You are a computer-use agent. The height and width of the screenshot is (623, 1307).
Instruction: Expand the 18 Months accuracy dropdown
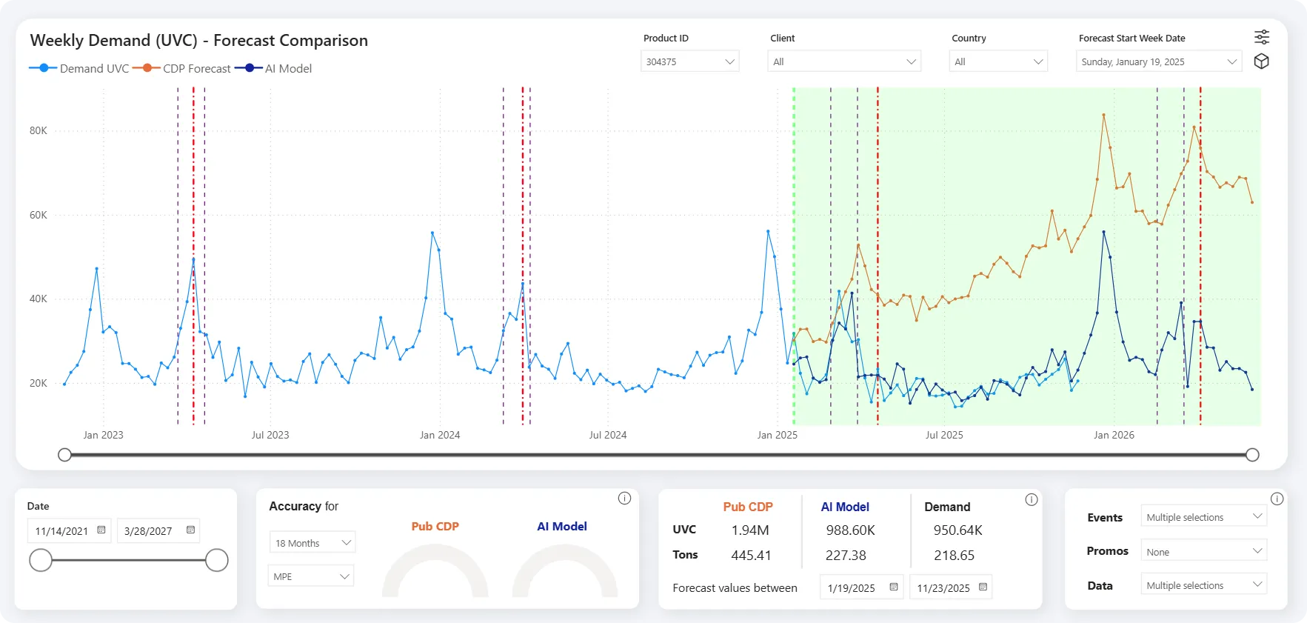pyautogui.click(x=312, y=542)
